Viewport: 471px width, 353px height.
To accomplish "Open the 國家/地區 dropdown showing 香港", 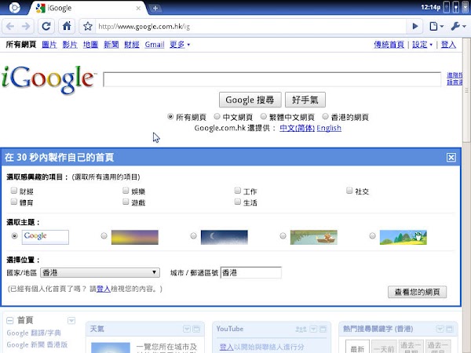I will tap(100, 272).
